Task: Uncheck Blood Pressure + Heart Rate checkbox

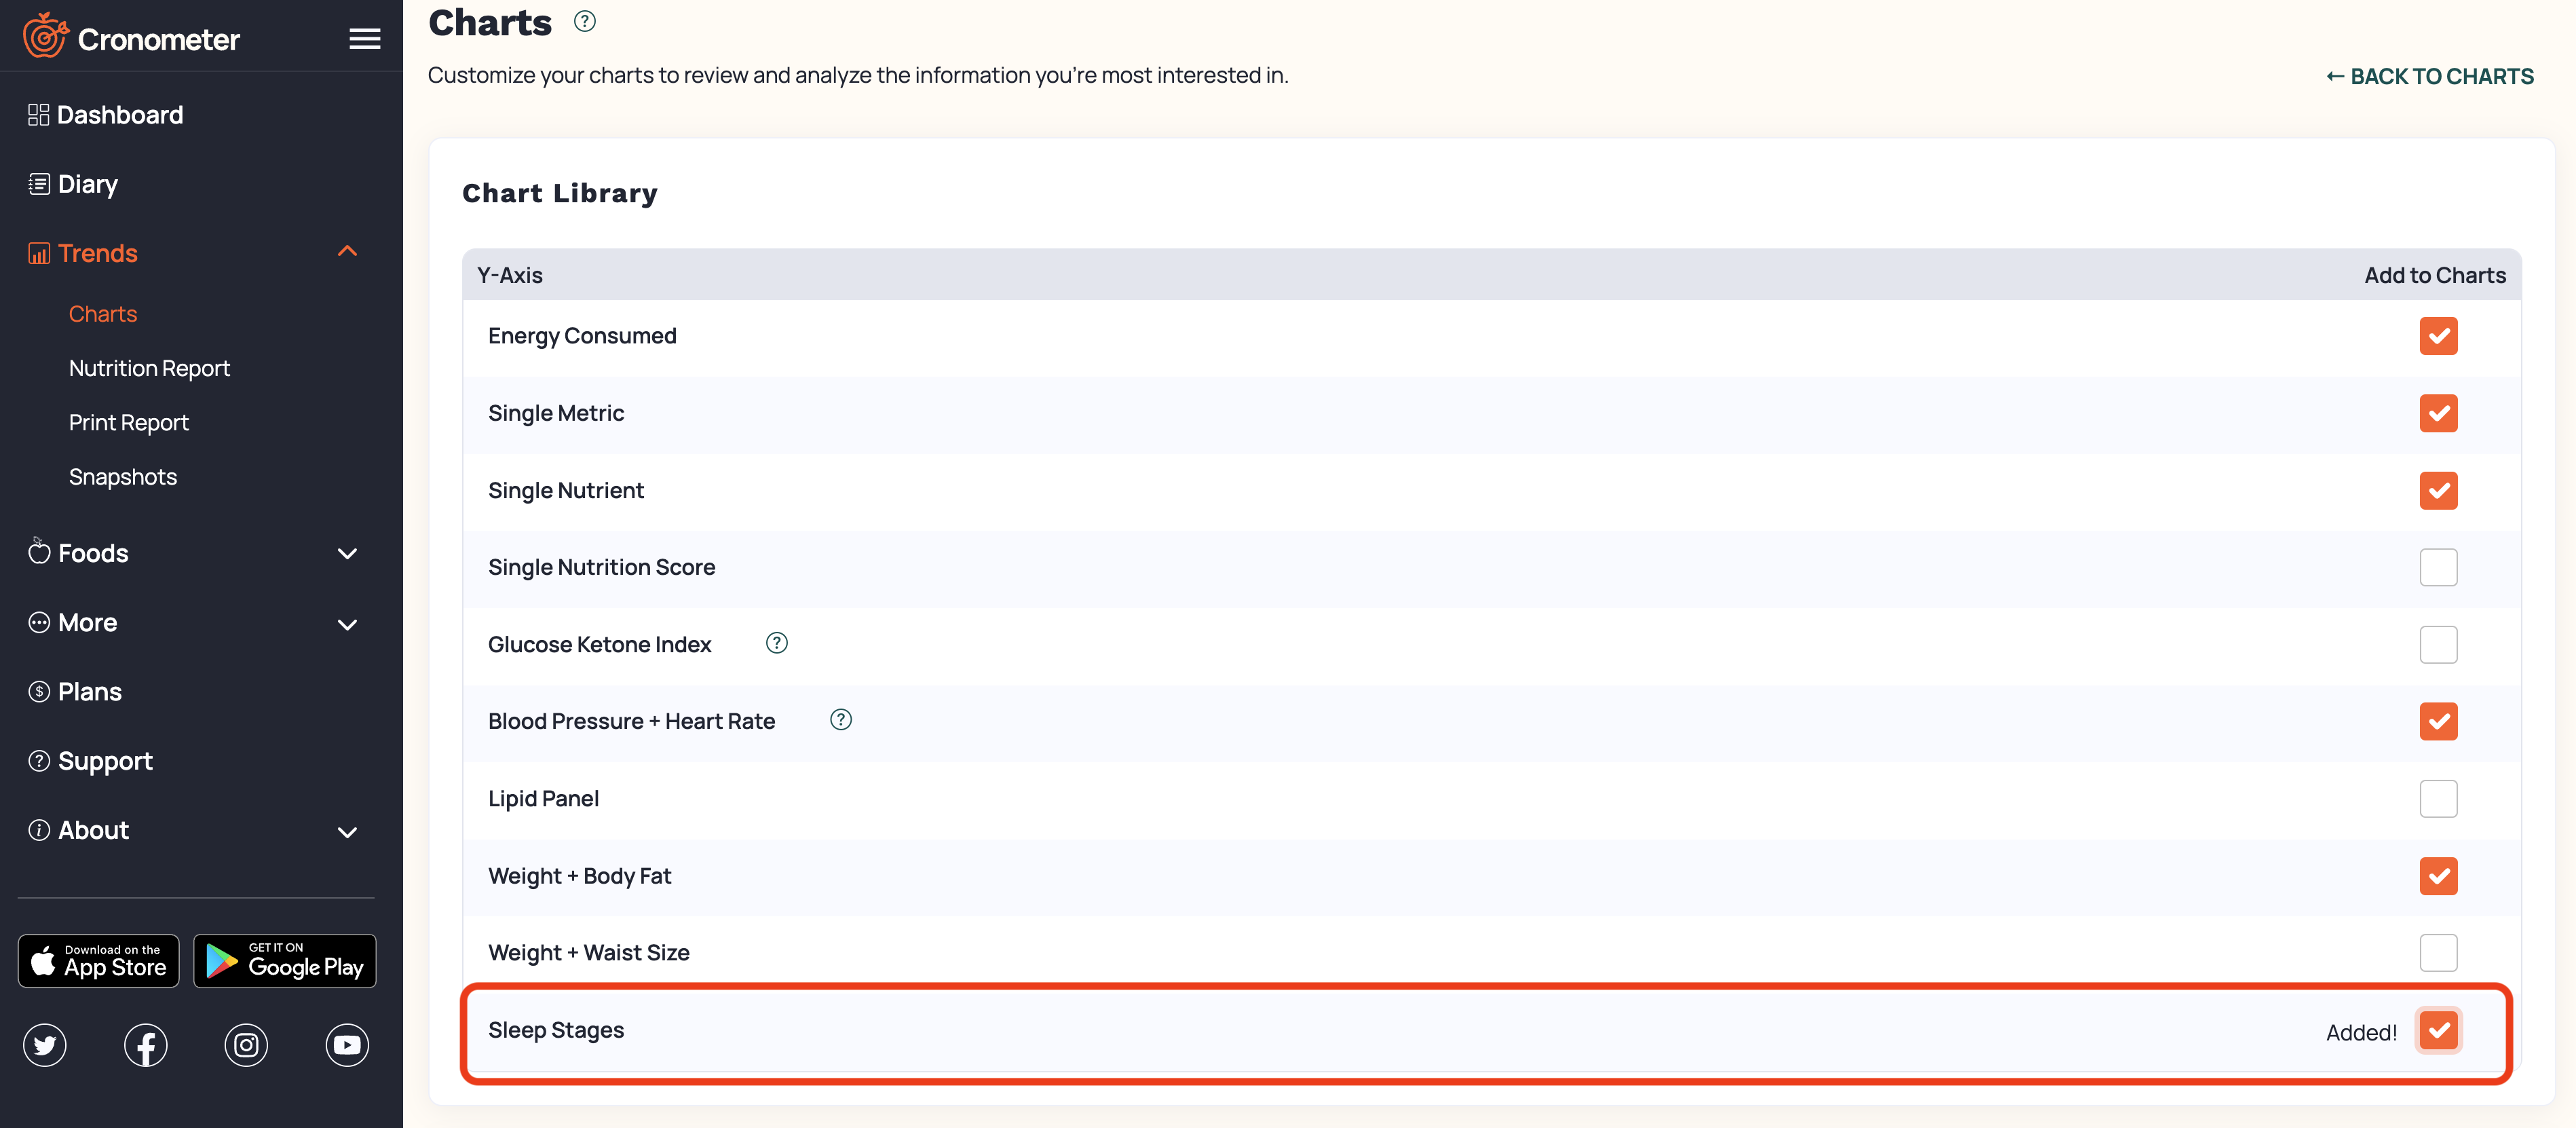Action: (x=2438, y=721)
